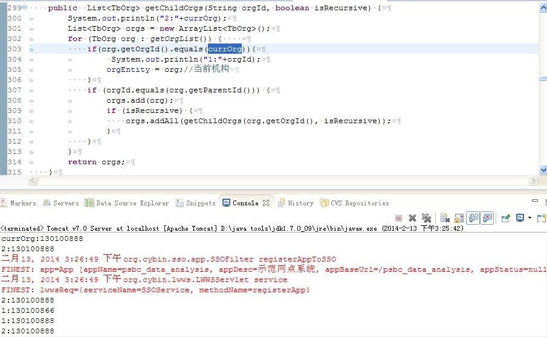Click the Terminate (stop) console icon

pyautogui.click(x=398, y=218)
